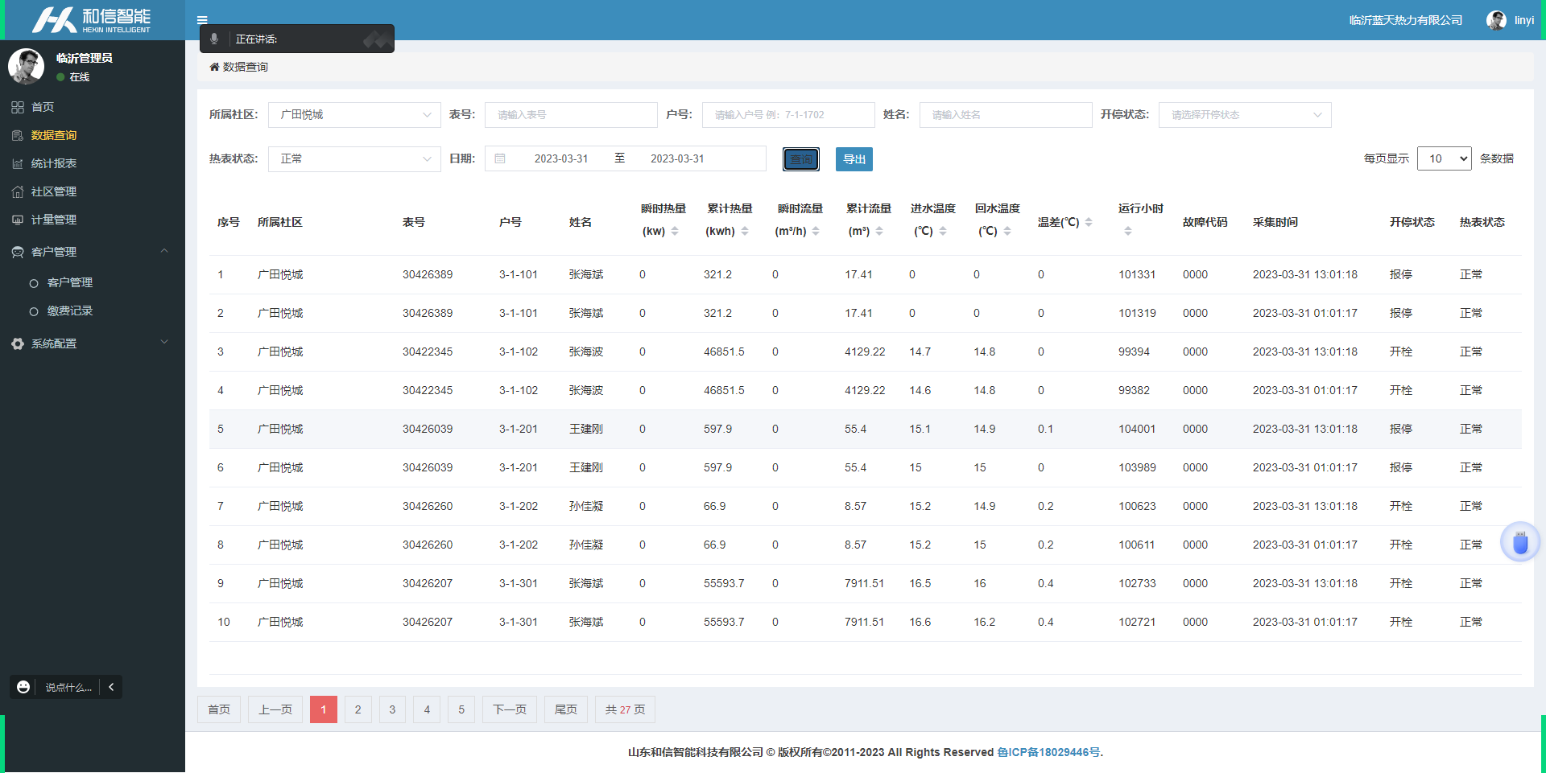Open 首页 in sidebar
Image resolution: width=1546 pixels, height=773 pixels.
click(x=43, y=107)
